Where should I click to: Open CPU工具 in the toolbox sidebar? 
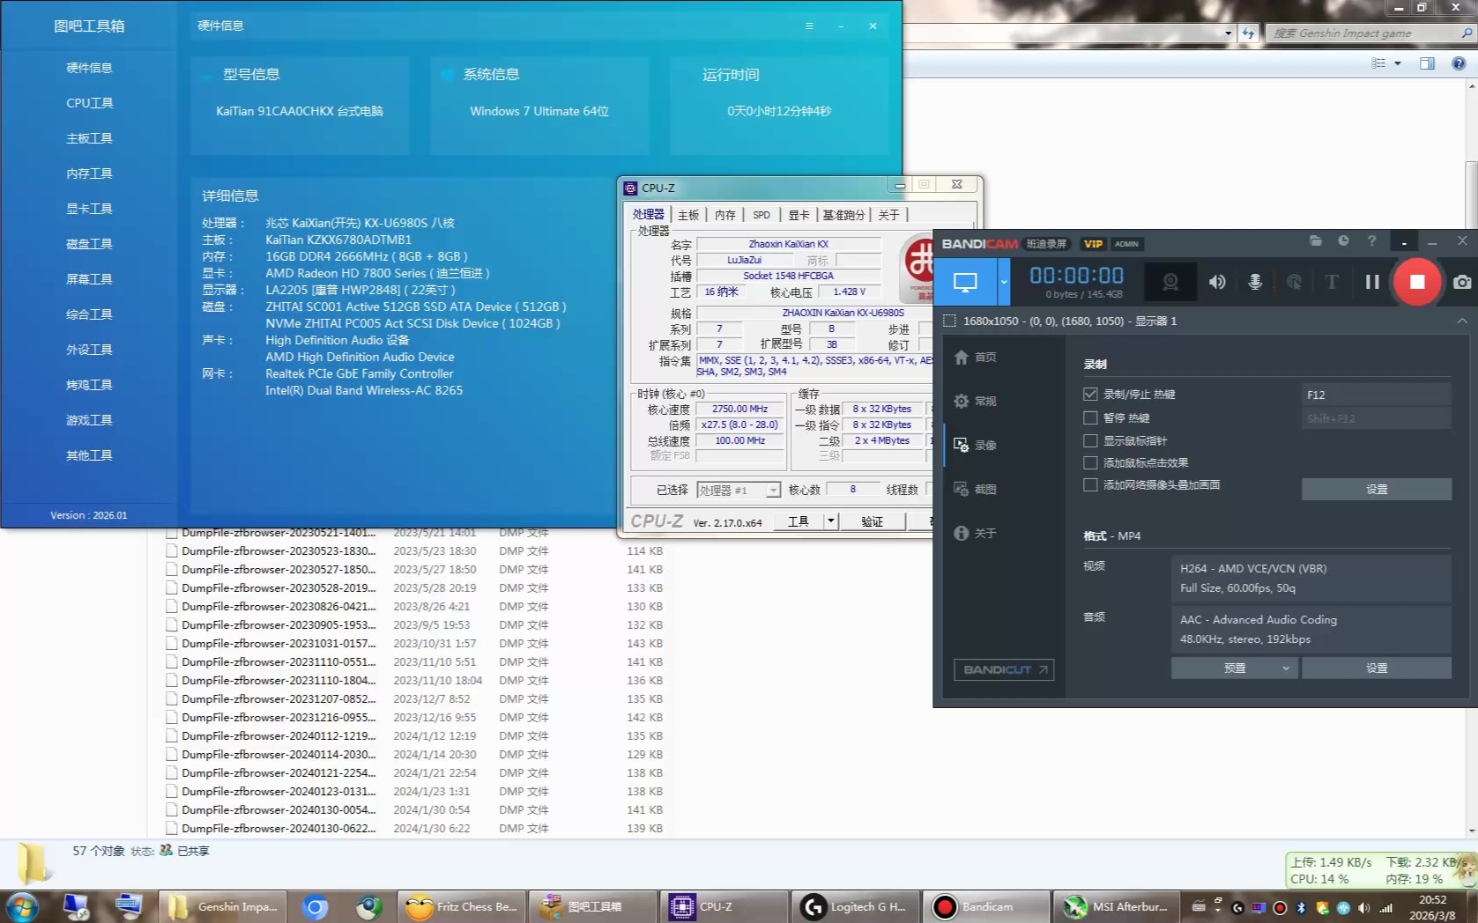pyautogui.click(x=89, y=103)
